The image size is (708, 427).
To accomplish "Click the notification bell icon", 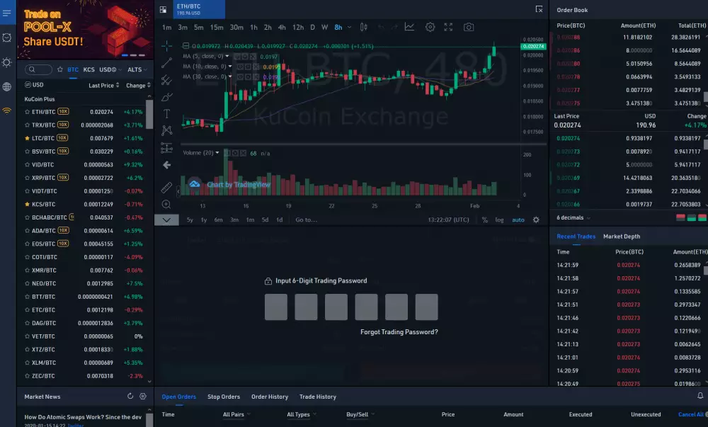I will tap(700, 397).
